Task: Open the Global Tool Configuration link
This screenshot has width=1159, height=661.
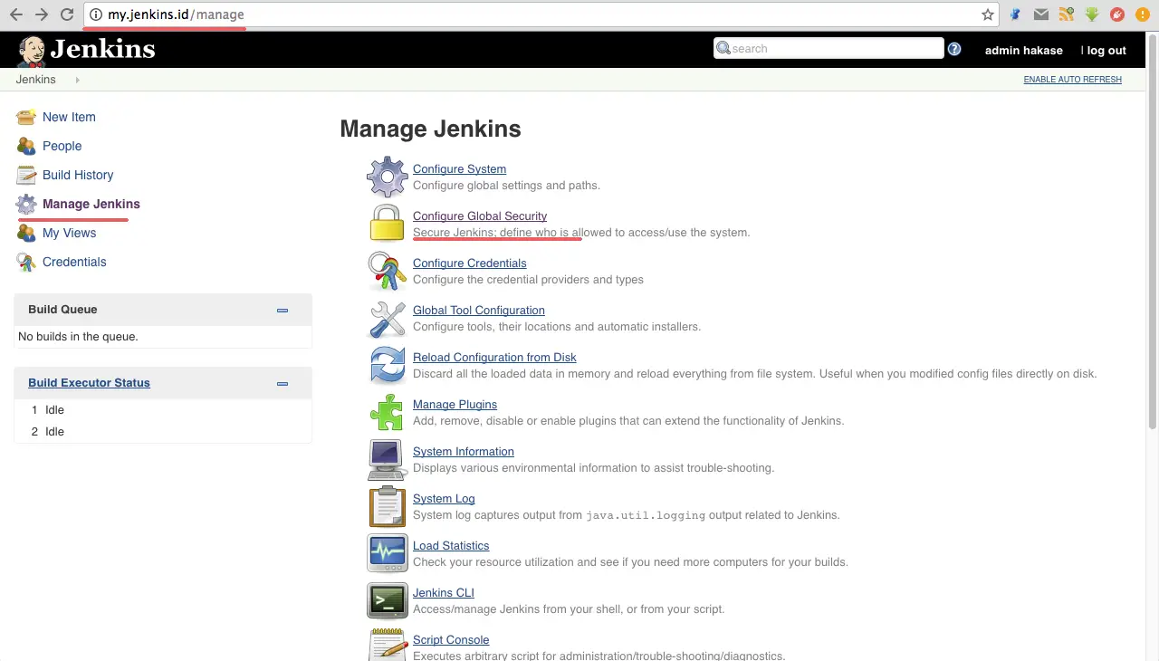Action: (x=478, y=311)
